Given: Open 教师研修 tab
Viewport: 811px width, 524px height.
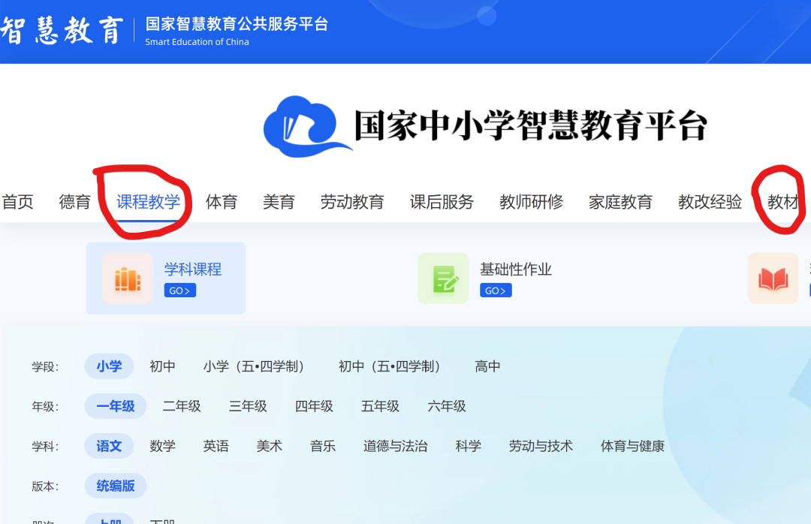Looking at the screenshot, I should (531, 202).
